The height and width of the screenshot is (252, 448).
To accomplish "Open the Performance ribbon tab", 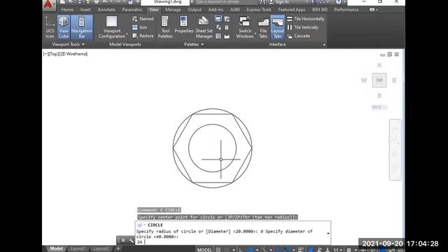I will (x=346, y=10).
